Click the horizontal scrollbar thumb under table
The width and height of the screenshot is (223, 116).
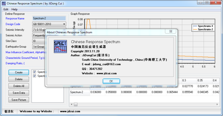coord(76,104)
